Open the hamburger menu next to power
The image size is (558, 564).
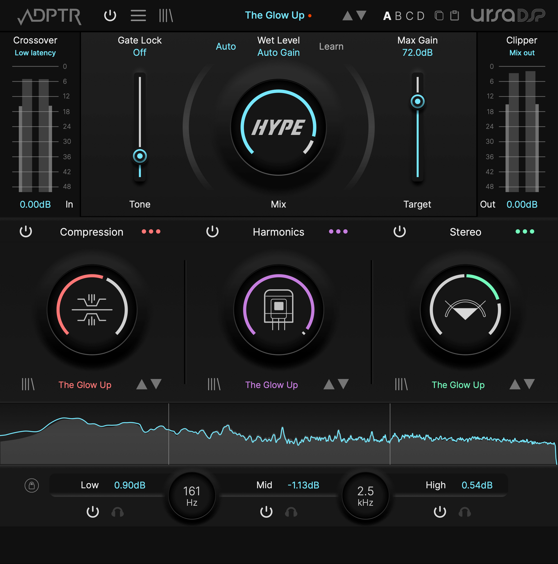click(x=138, y=16)
